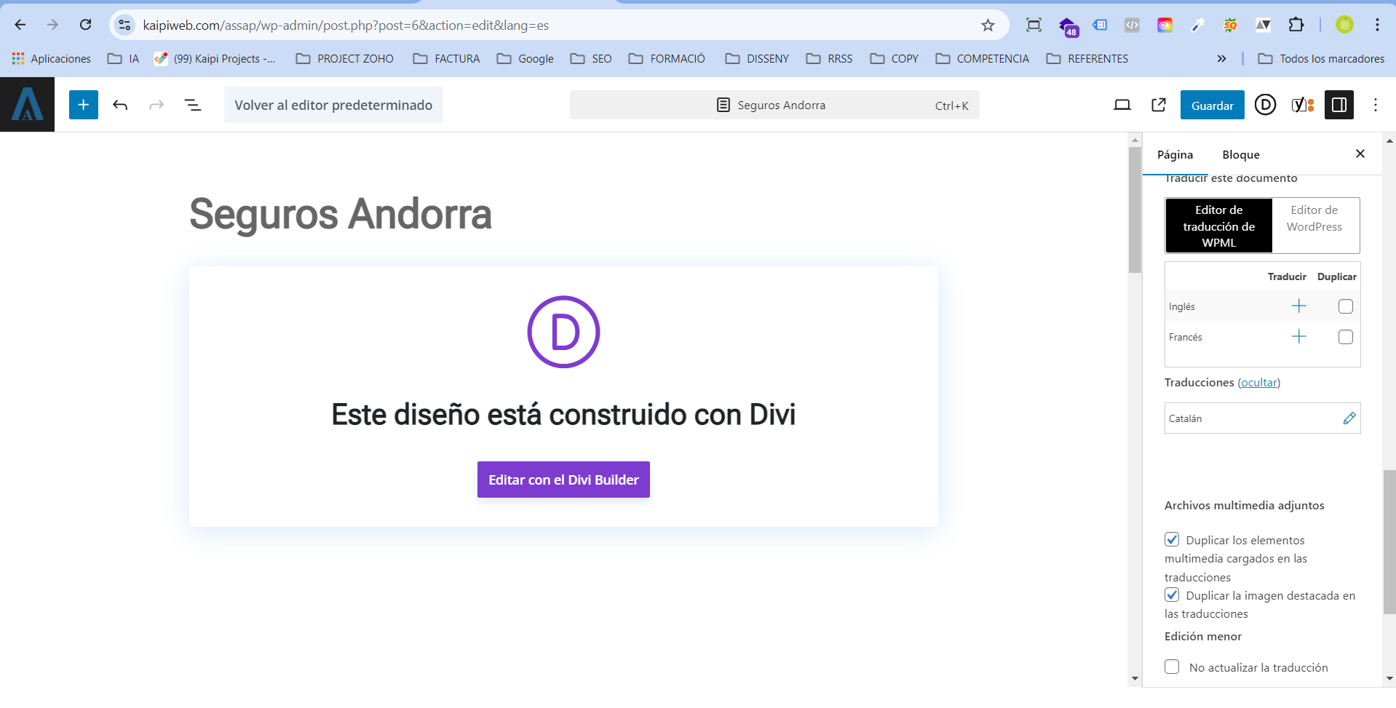Toggle the settings sidebar icon
1396x708 pixels.
tap(1339, 105)
